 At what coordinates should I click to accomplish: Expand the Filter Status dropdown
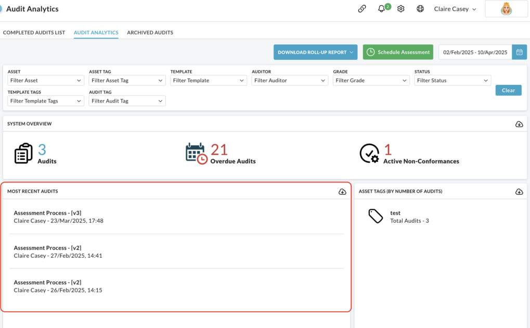point(453,81)
